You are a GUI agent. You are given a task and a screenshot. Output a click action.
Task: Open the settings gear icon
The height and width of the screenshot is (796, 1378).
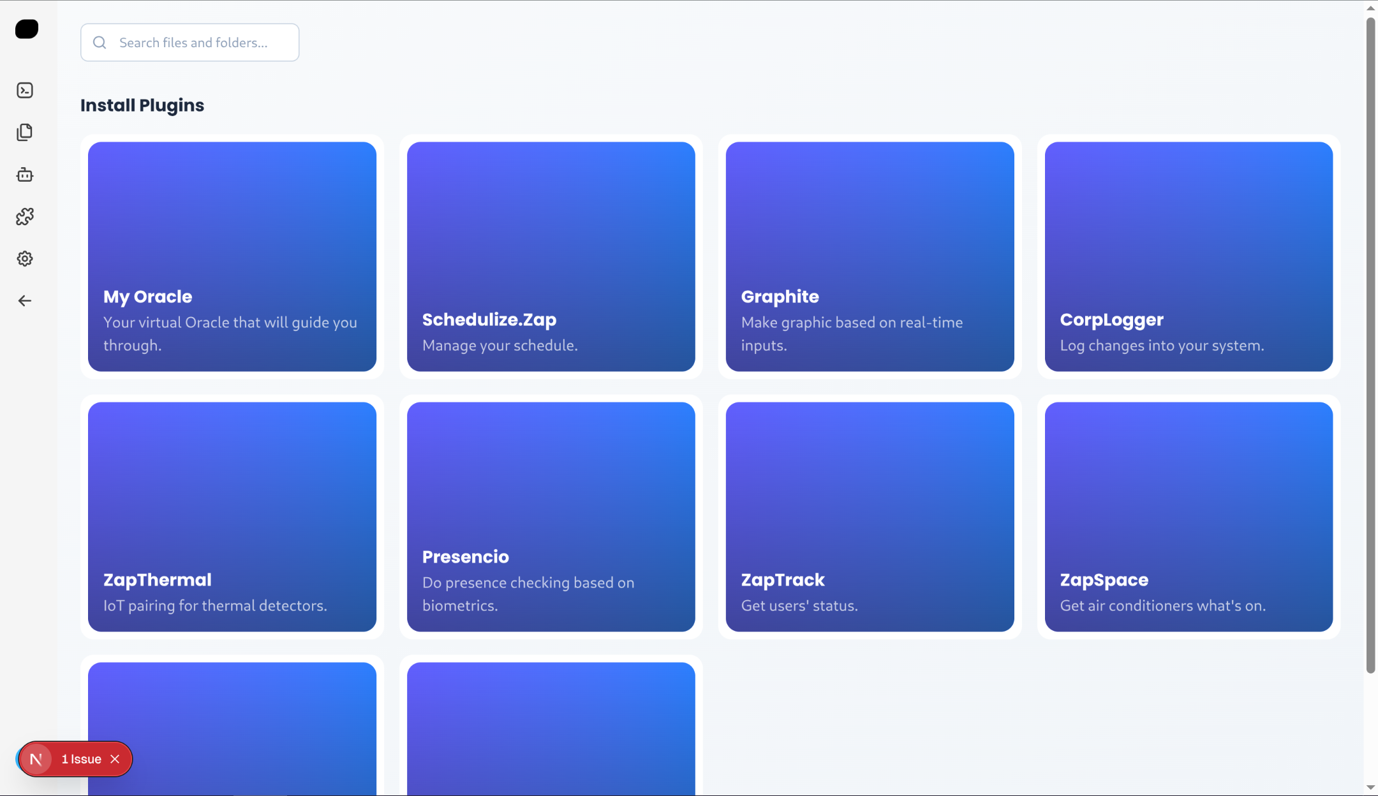[25, 258]
